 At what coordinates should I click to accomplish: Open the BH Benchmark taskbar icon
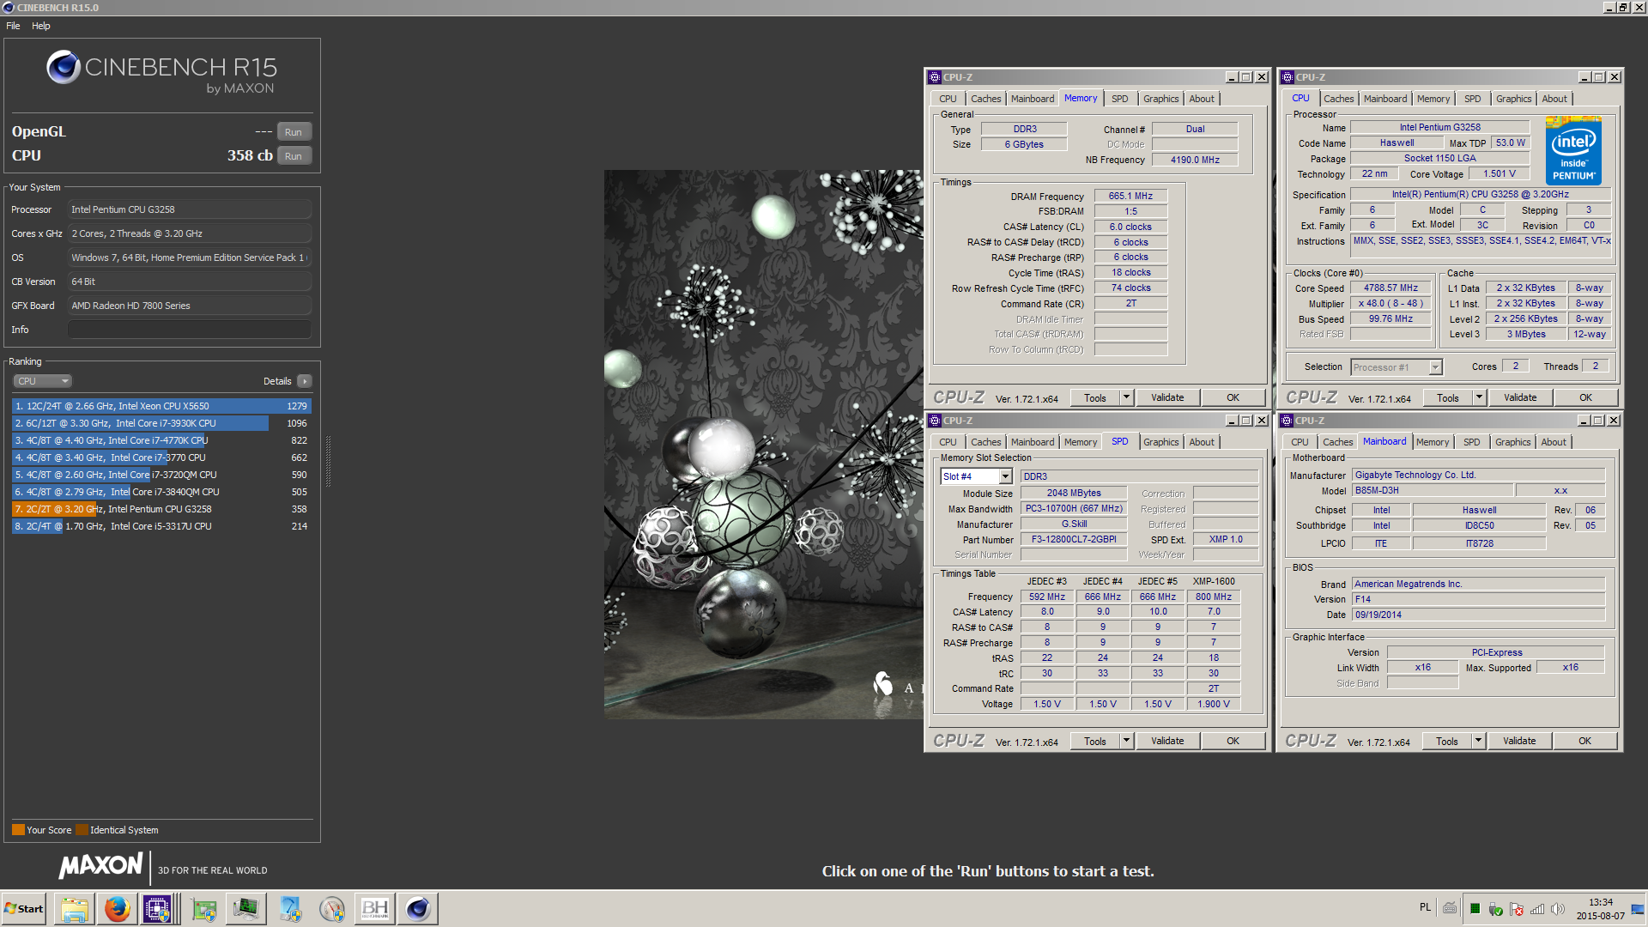click(x=375, y=909)
